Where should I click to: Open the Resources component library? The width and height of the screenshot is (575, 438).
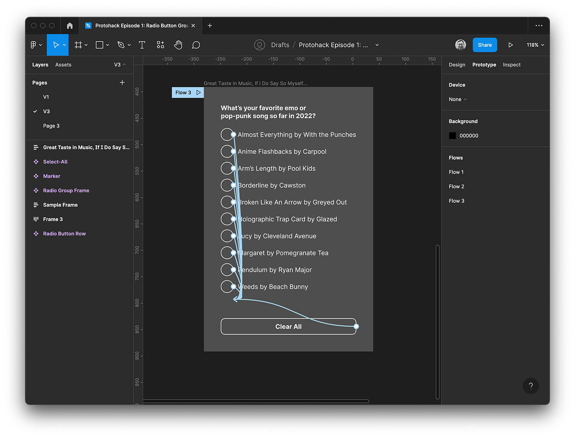160,44
